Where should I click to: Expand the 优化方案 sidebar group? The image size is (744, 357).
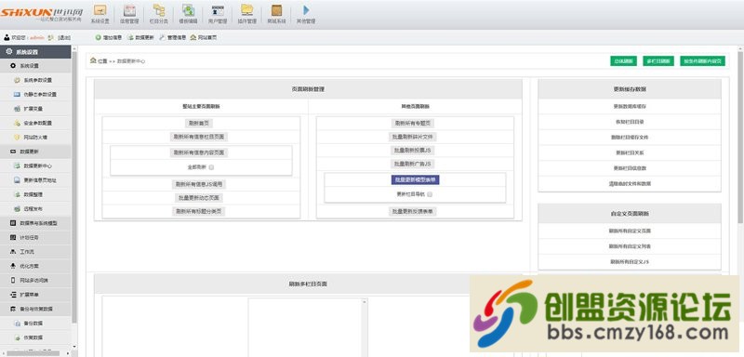36,266
